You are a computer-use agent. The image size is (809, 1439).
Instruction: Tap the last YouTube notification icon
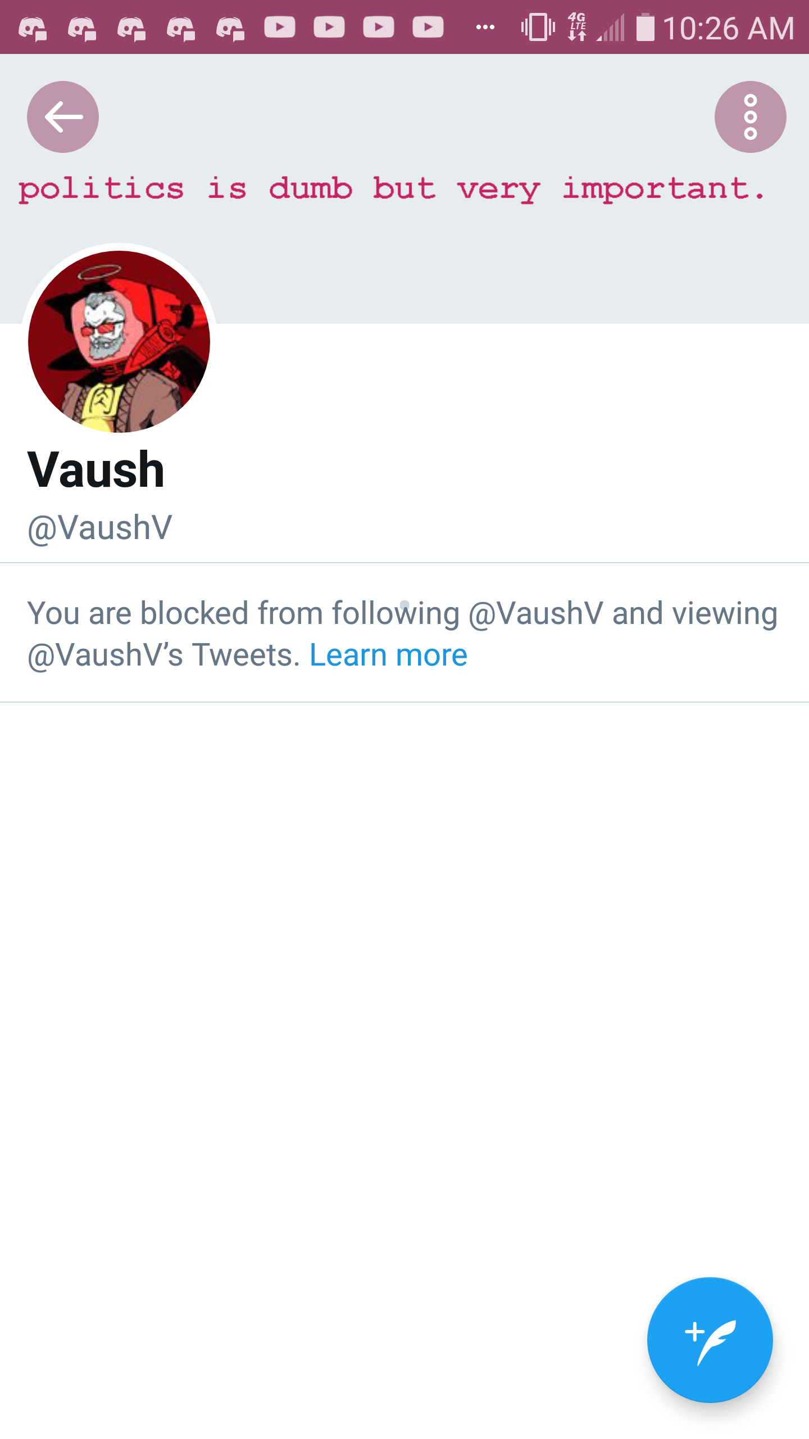point(428,27)
